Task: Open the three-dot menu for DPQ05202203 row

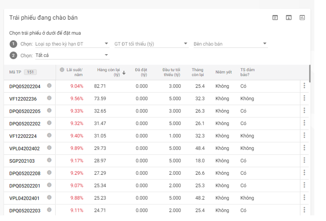Action: (x=304, y=210)
